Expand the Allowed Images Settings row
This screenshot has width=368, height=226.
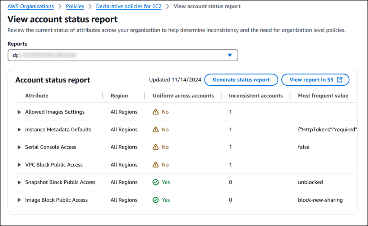(x=19, y=112)
